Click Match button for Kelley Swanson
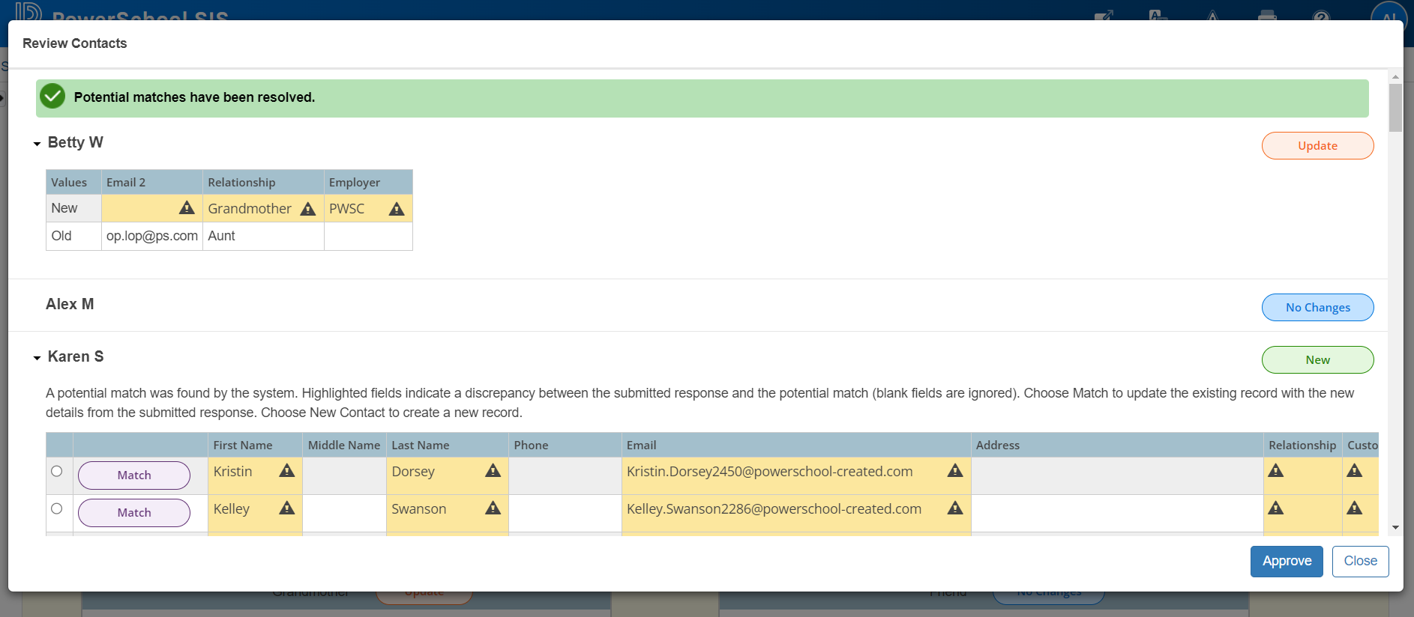 [134, 513]
